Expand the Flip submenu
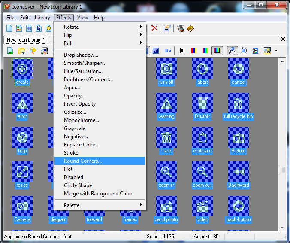This screenshot has width=290, height=243. pyautogui.click(x=100, y=35)
